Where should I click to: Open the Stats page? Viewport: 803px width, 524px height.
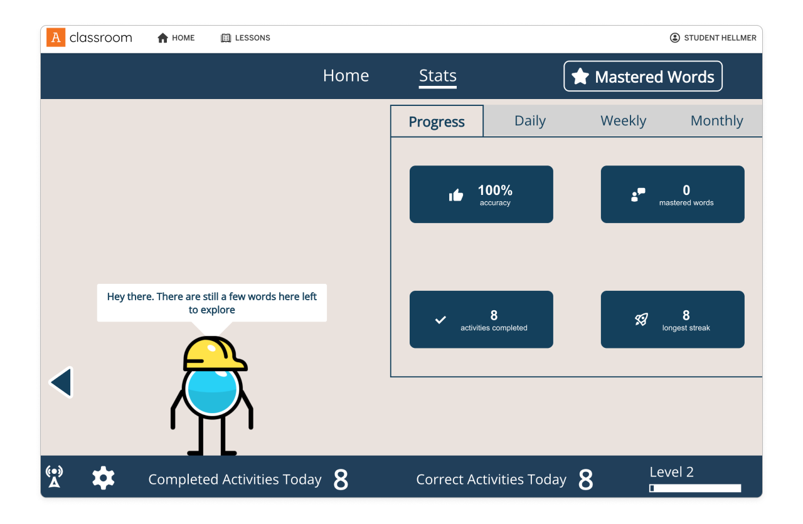point(437,76)
